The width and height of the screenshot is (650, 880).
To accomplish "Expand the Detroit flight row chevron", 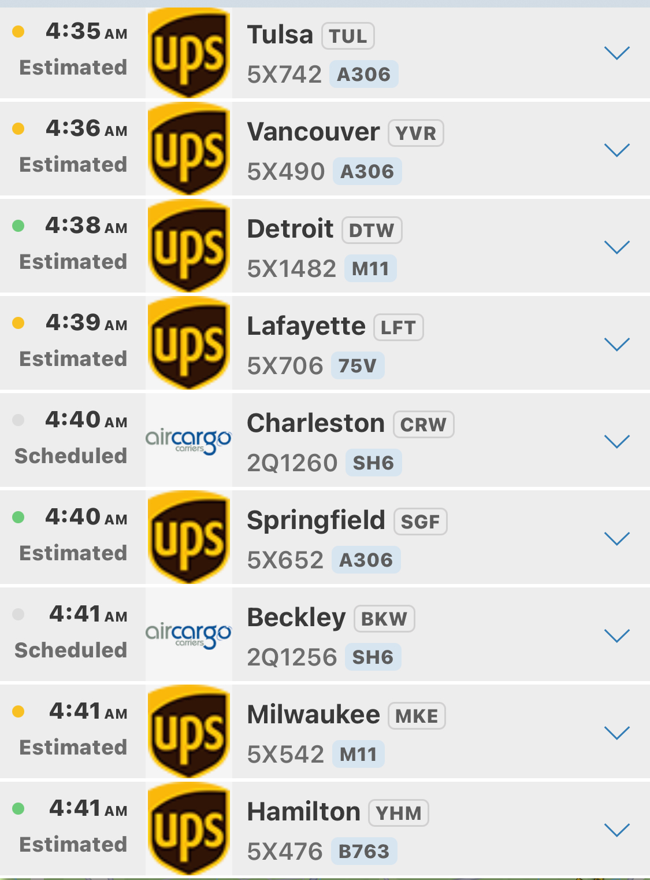I will [616, 247].
